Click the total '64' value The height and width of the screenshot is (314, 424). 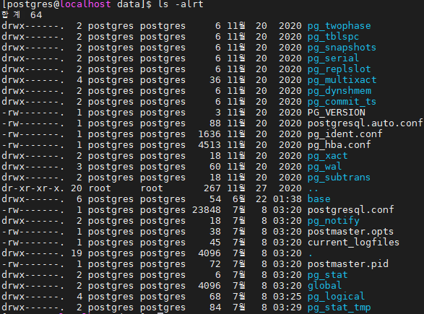coord(36,15)
